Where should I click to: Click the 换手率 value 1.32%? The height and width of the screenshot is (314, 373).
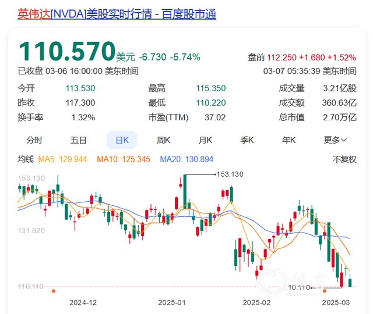click(83, 117)
